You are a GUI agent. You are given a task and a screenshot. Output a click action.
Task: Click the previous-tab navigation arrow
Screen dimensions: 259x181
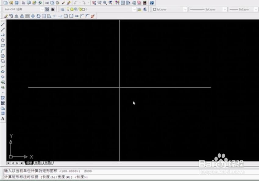[13, 163]
